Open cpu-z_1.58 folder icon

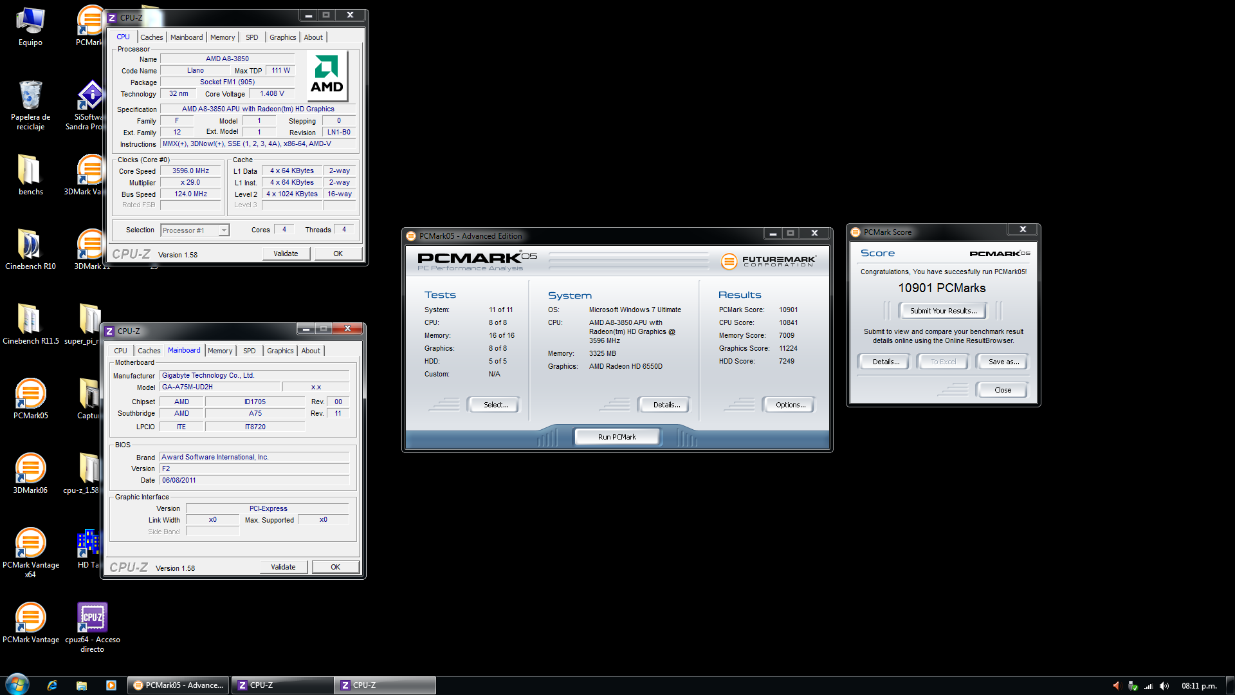coord(82,474)
